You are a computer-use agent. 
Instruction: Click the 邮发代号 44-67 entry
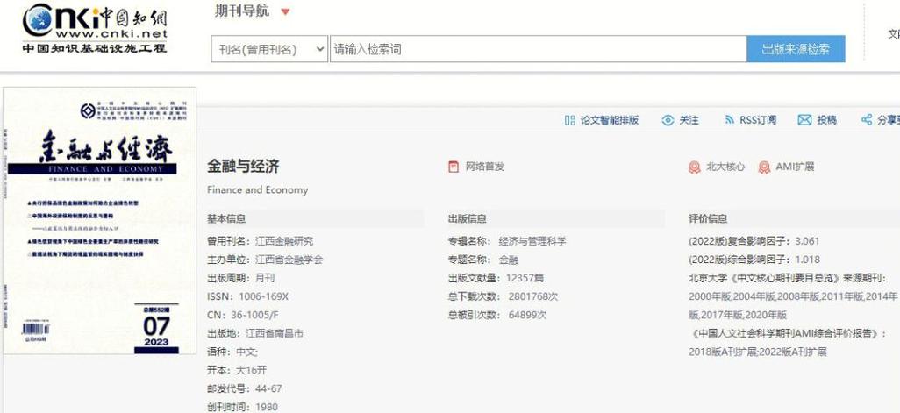[x=245, y=388]
